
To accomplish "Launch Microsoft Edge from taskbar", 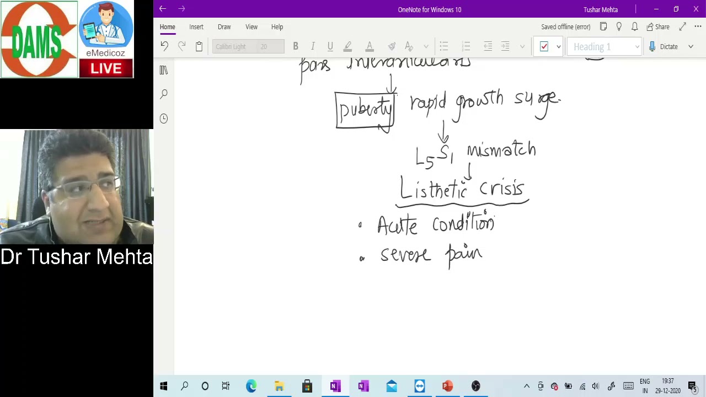I will 251,387.
